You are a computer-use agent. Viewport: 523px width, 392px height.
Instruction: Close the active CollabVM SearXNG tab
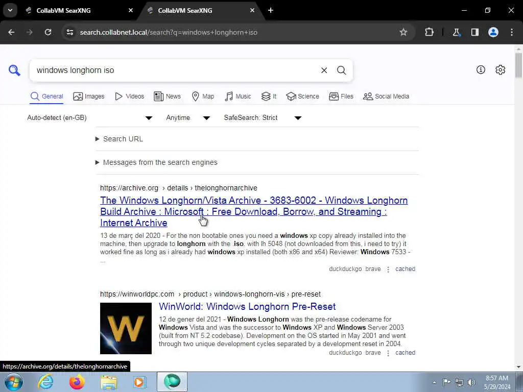pyautogui.click(x=252, y=10)
